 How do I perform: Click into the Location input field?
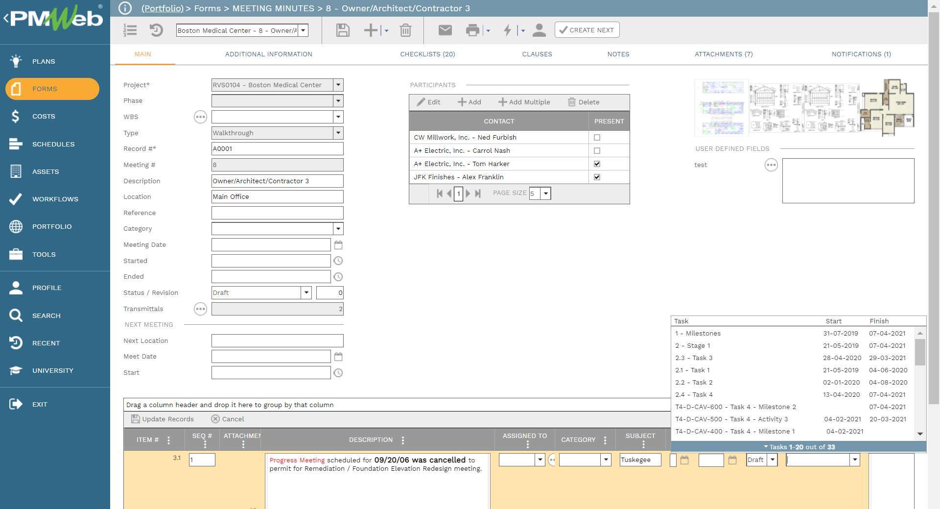[277, 197]
